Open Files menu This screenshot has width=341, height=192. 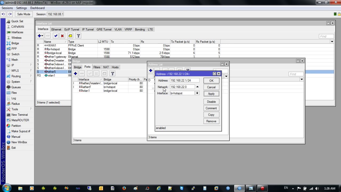click(x=14, y=93)
